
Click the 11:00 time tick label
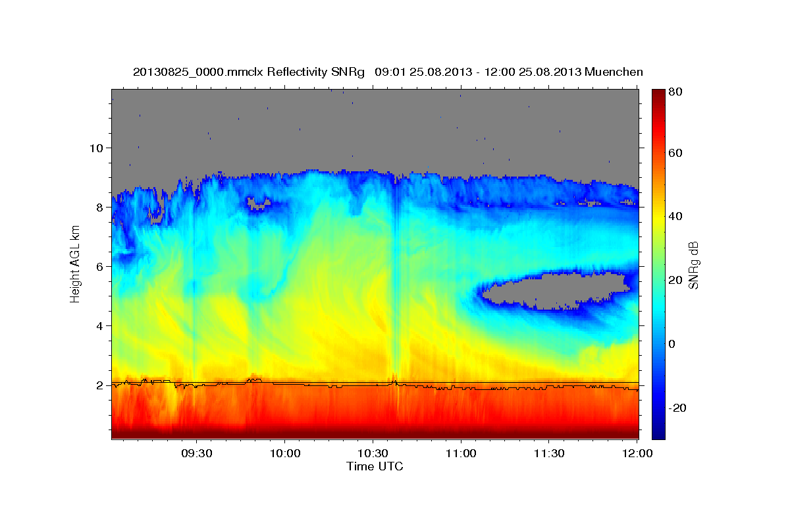(461, 454)
